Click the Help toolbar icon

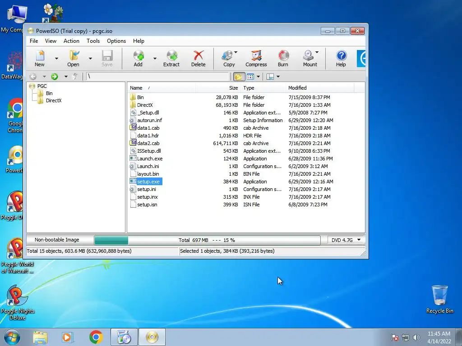pos(341,59)
